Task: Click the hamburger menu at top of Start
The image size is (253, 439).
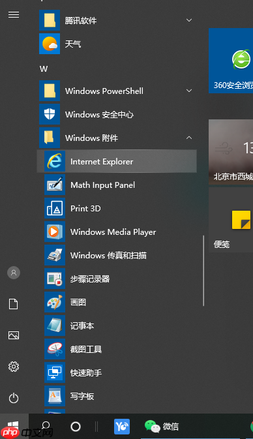Action: click(14, 14)
